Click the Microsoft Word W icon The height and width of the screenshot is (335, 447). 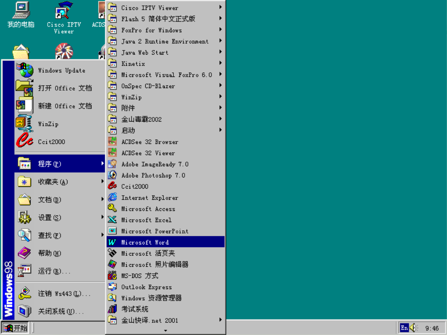(112, 242)
